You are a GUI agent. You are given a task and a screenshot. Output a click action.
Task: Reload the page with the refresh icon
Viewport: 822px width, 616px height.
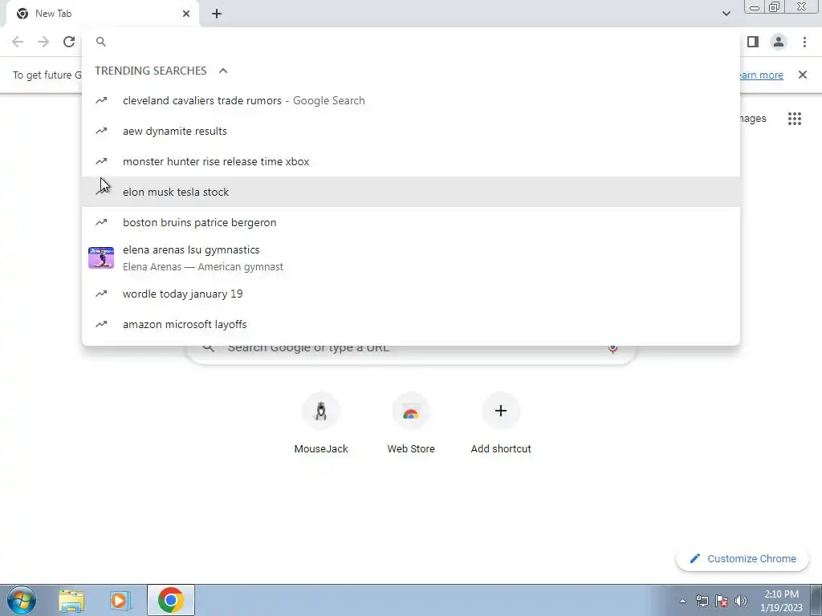(69, 42)
